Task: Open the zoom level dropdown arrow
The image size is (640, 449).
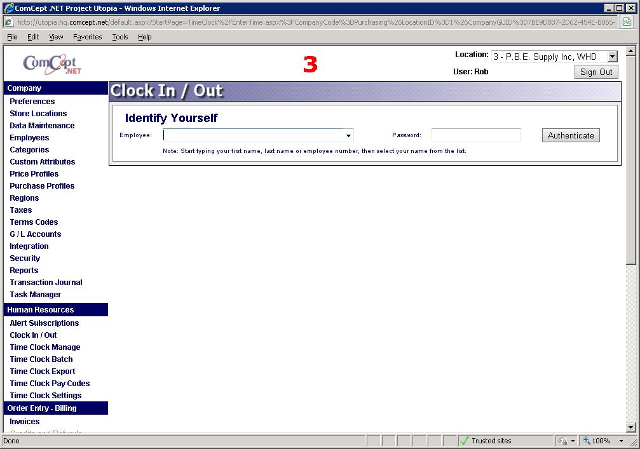Action: (x=622, y=441)
